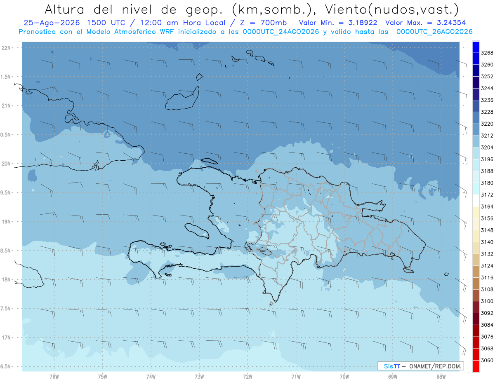
Task: Click legend value 3108
Action: click(487, 290)
